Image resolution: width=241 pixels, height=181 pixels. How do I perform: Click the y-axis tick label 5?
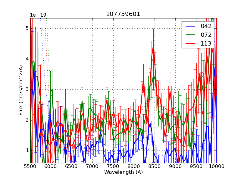click(x=27, y=28)
